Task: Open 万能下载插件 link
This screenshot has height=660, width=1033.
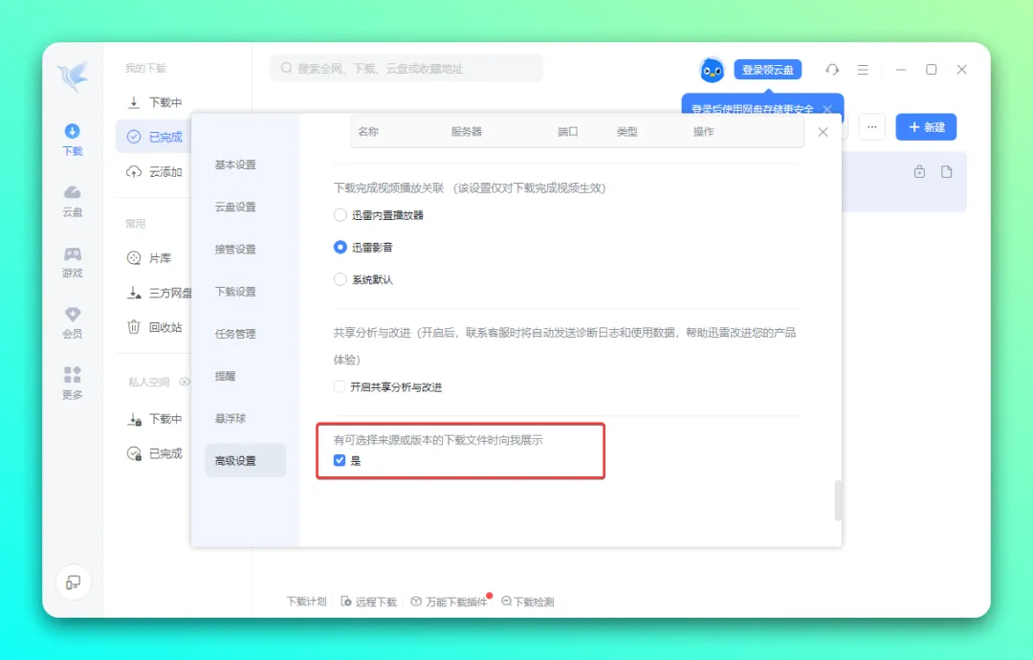Action: [450, 602]
